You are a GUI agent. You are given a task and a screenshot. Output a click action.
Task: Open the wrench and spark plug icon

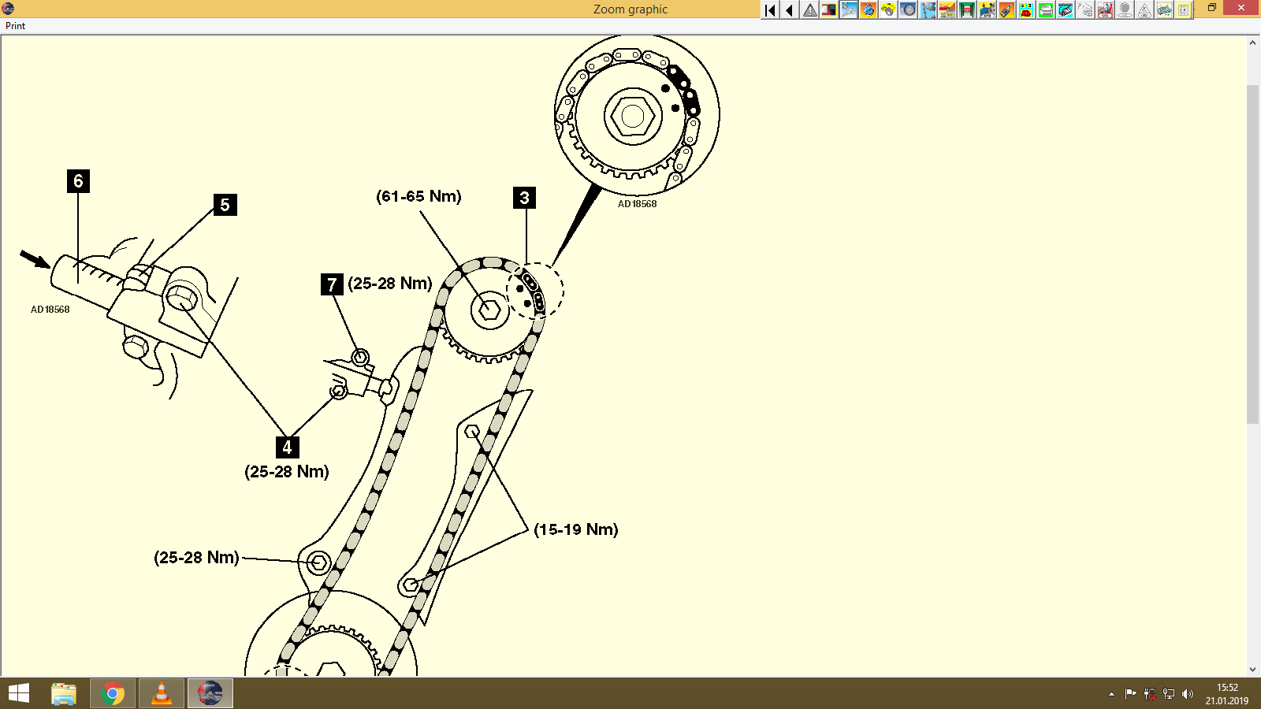(849, 10)
